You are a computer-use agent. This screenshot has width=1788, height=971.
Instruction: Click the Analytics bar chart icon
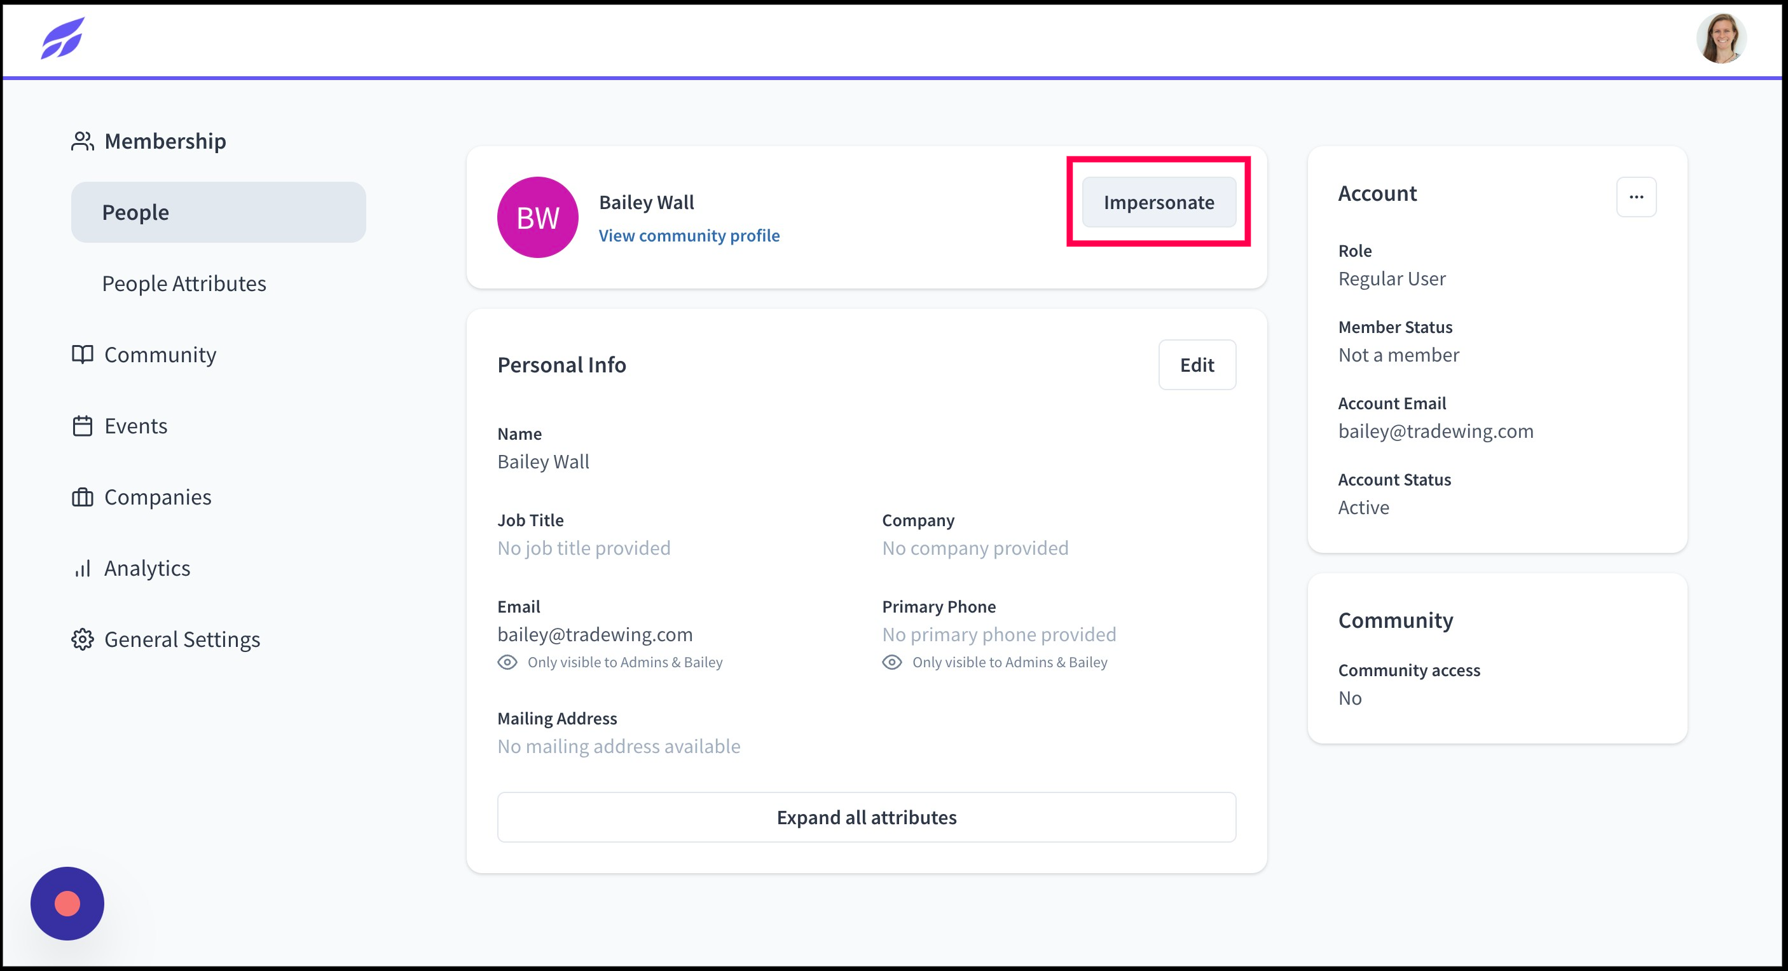tap(83, 569)
